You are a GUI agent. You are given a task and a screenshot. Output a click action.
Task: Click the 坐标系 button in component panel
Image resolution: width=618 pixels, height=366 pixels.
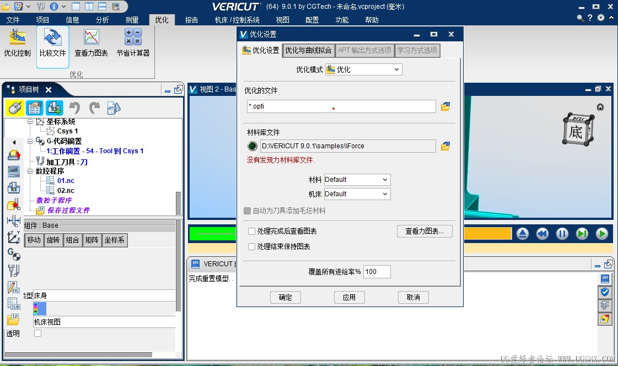coord(114,240)
